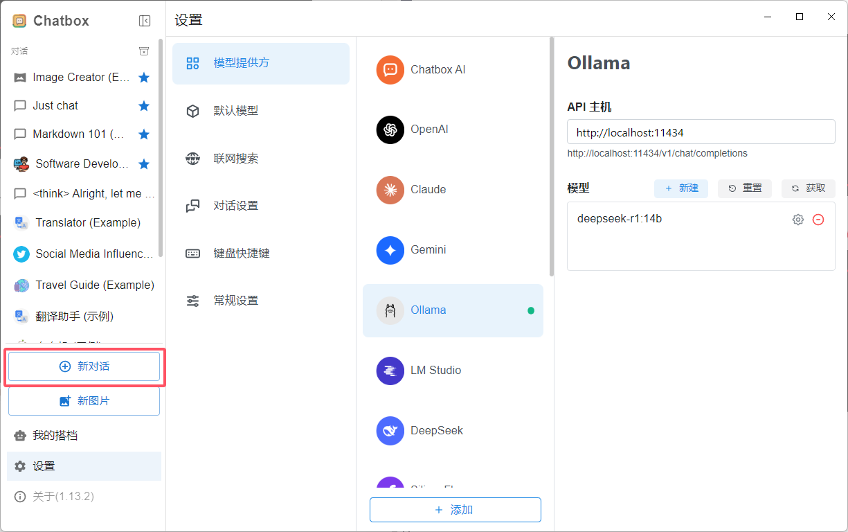Image resolution: width=848 pixels, height=532 pixels.
Task: Click the 联网搜索 globe icon
Action: click(x=193, y=159)
